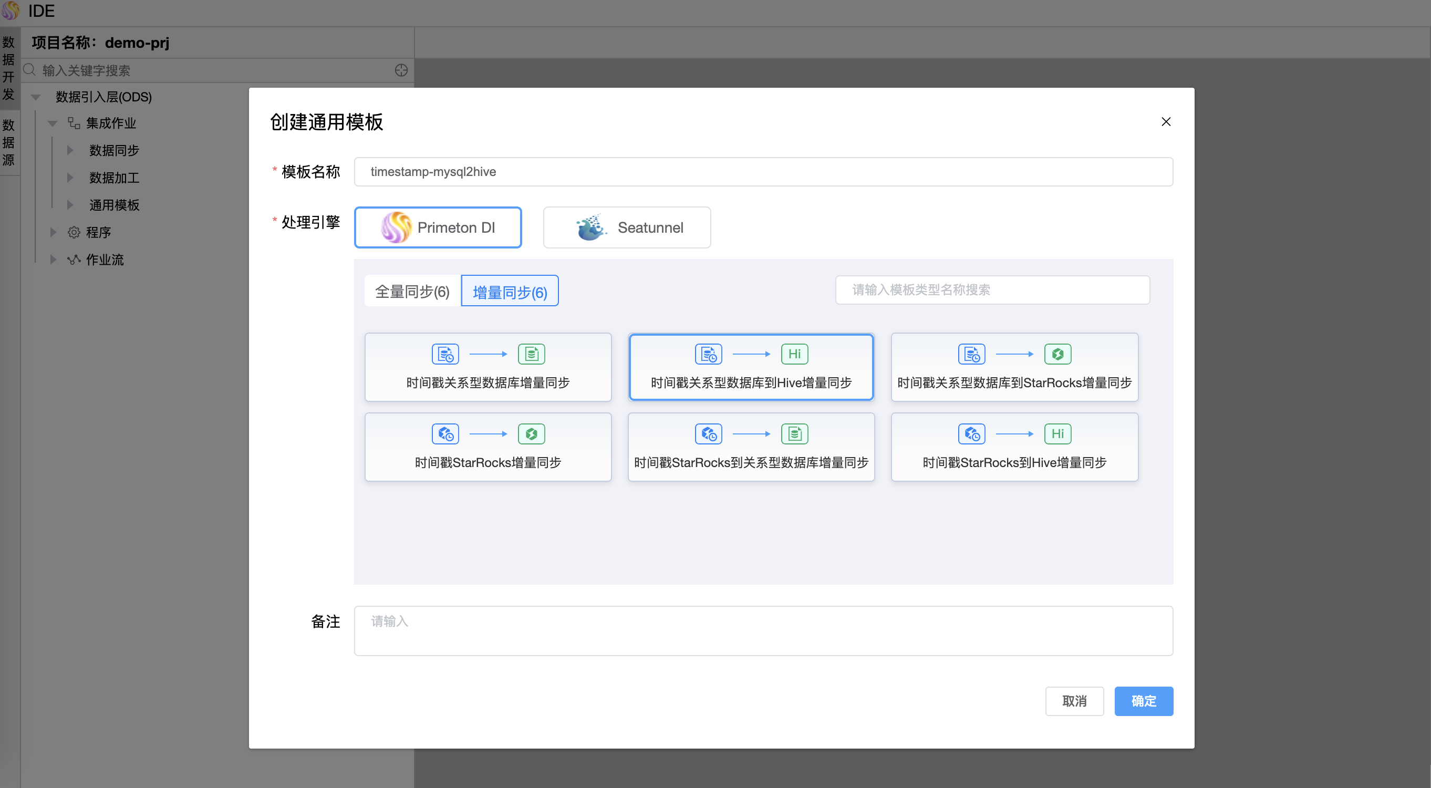1431x788 pixels.
Task: Expand the 数据加工 tree node
Action: coord(70,177)
